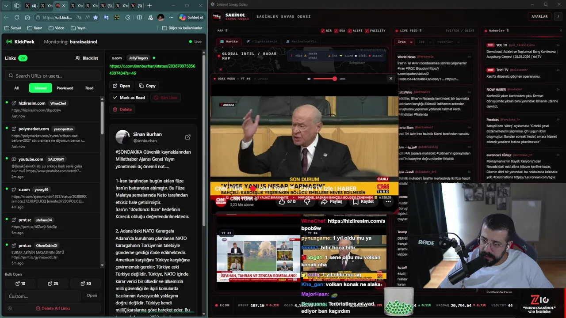Delete the selected link

pyautogui.click(x=122, y=109)
